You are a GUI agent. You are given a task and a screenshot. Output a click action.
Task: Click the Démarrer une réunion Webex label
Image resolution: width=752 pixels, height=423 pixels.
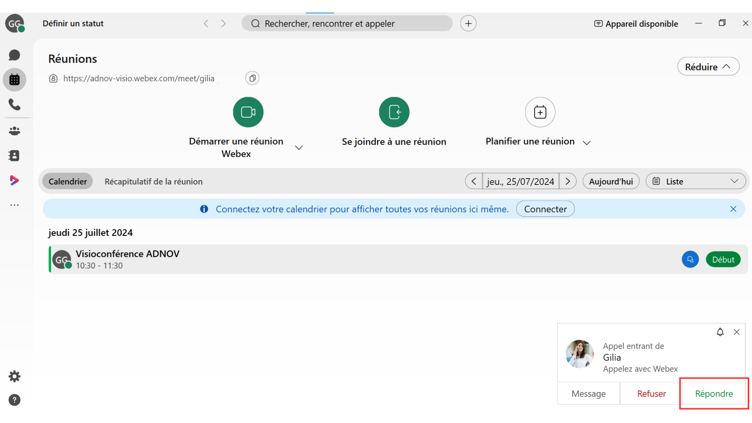[x=236, y=148]
